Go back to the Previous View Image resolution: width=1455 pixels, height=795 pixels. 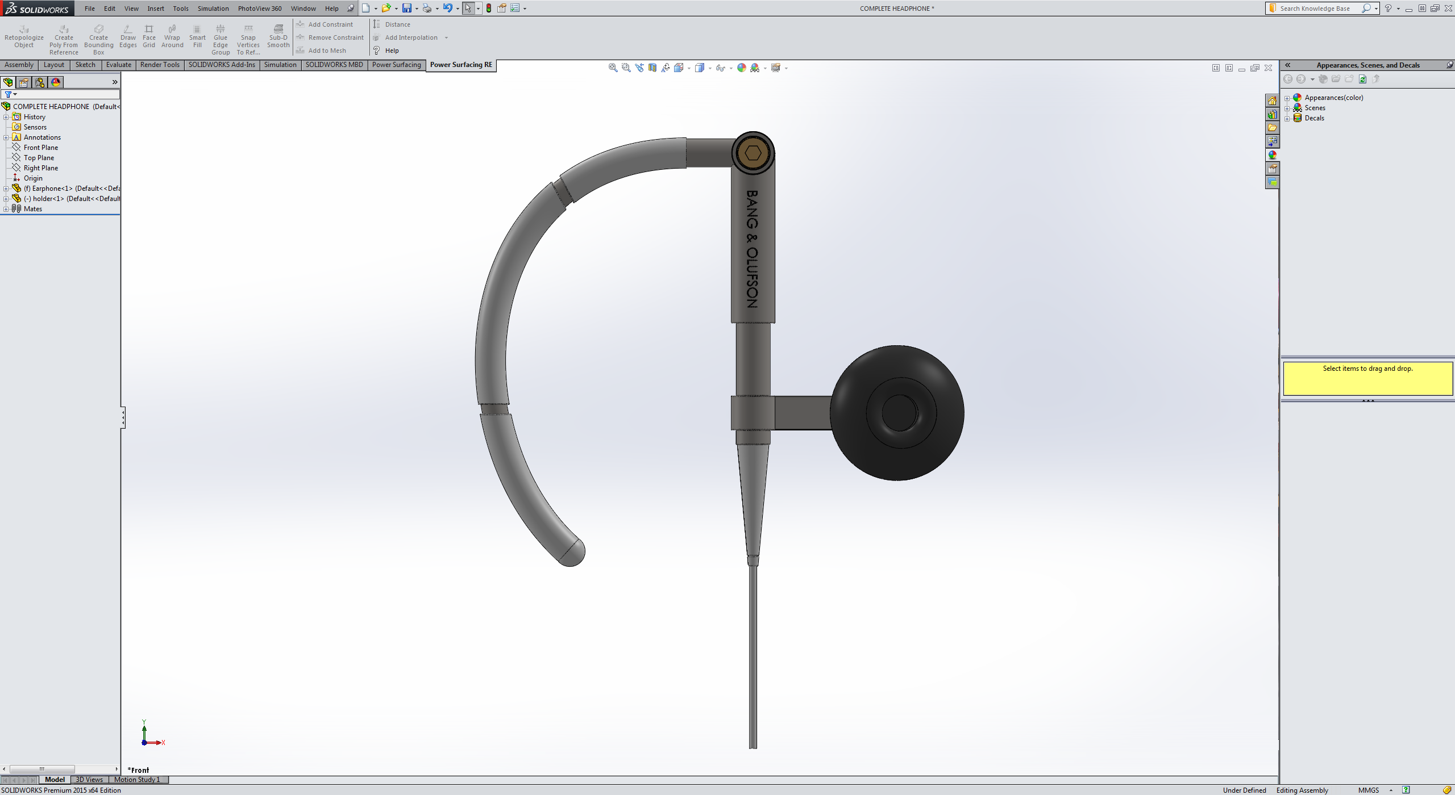pyautogui.click(x=639, y=68)
